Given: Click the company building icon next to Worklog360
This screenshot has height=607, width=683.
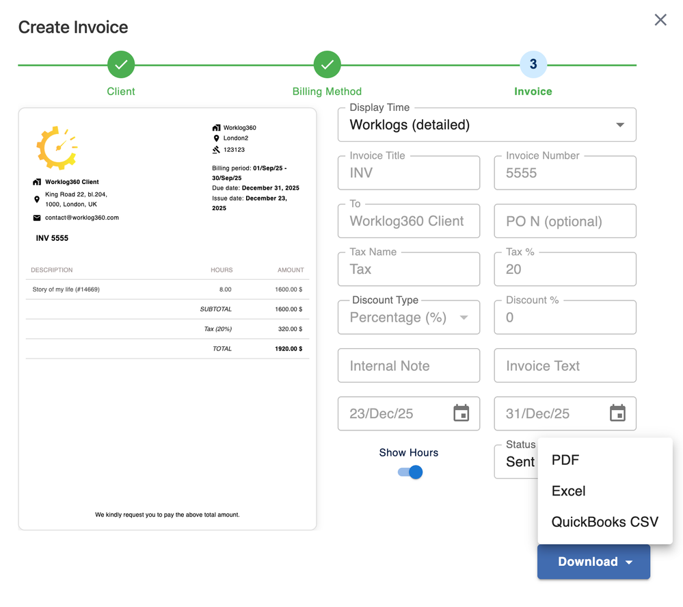Looking at the screenshot, I should pos(216,128).
